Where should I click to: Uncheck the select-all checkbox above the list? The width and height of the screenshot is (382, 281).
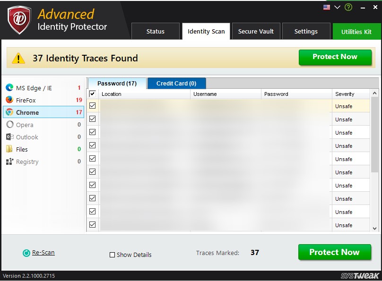pos(93,94)
